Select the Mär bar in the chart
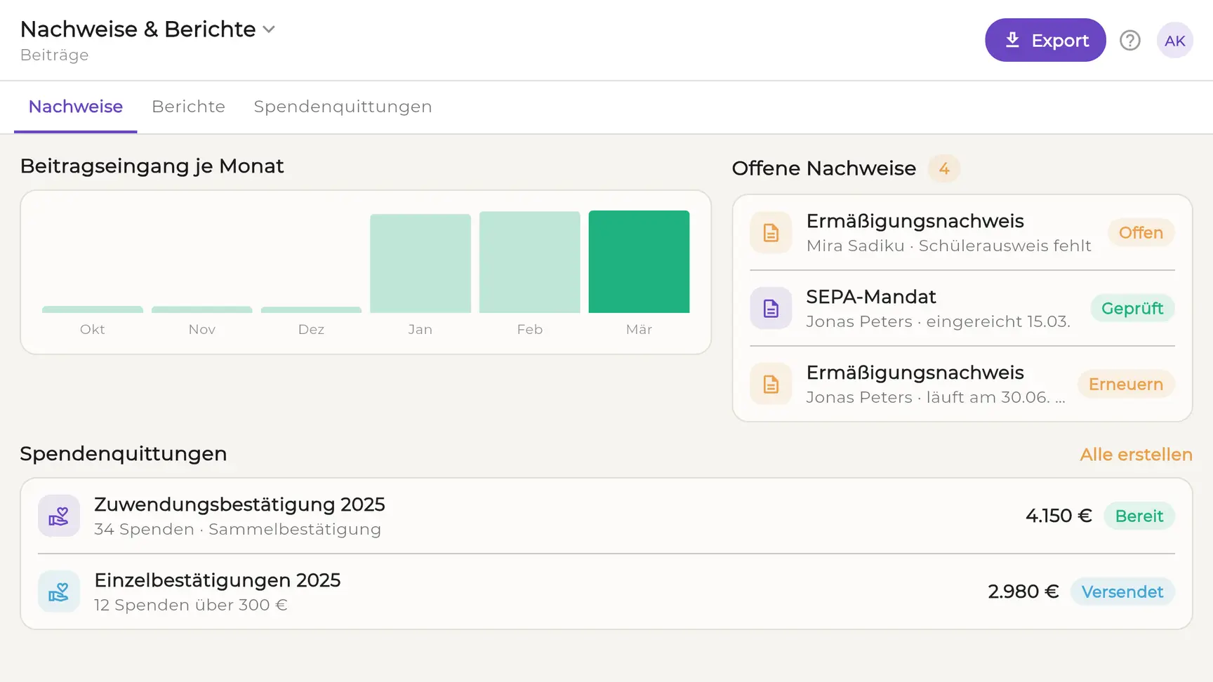This screenshot has height=682, width=1213. (x=639, y=262)
